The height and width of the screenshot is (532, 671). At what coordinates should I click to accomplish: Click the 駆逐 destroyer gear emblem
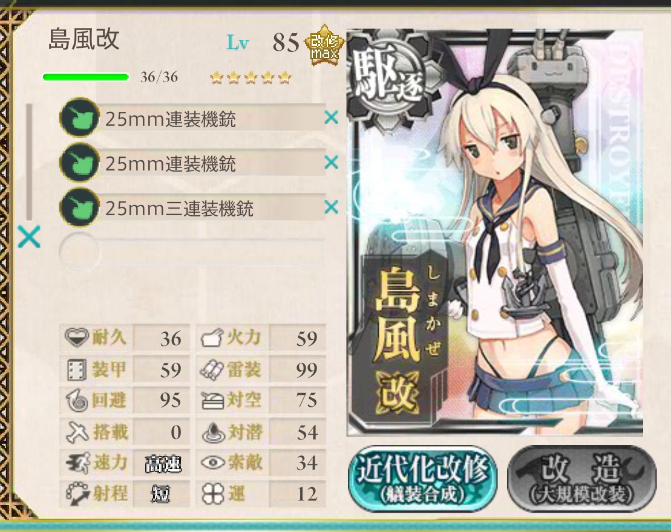point(387,80)
